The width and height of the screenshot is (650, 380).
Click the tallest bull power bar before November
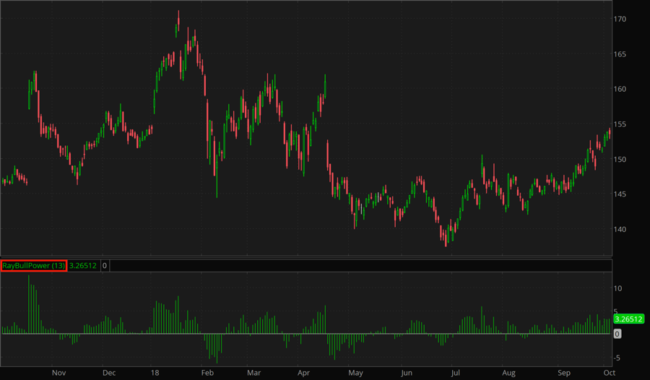(30, 305)
